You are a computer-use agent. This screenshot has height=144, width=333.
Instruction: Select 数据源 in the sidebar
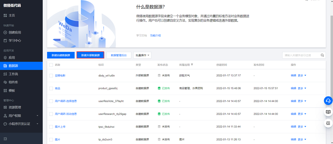tap(21, 66)
